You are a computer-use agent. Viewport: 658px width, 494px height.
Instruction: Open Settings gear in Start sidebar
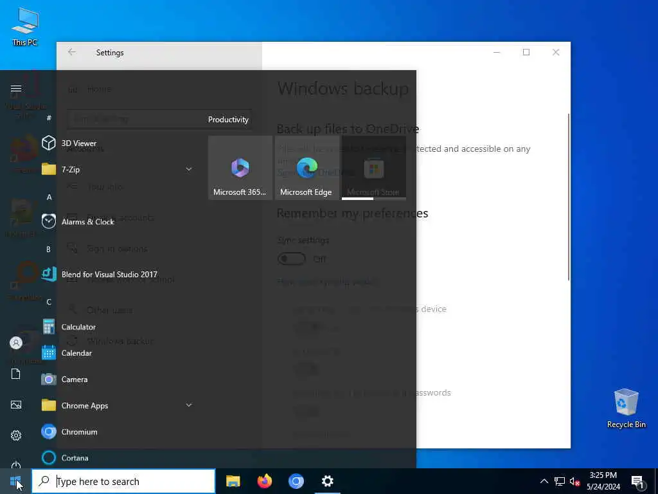pos(16,435)
